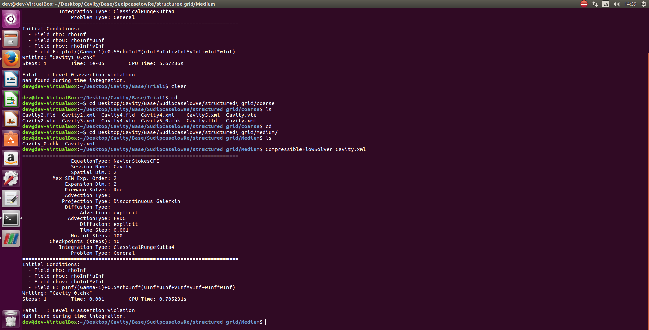Open the sound volume indicator menu
Screen dimensions: 649x330
coord(616,4)
